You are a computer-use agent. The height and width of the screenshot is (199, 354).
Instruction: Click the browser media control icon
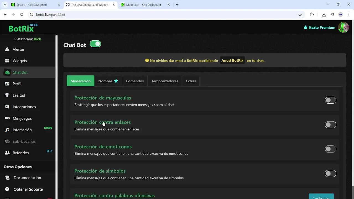click(332, 15)
